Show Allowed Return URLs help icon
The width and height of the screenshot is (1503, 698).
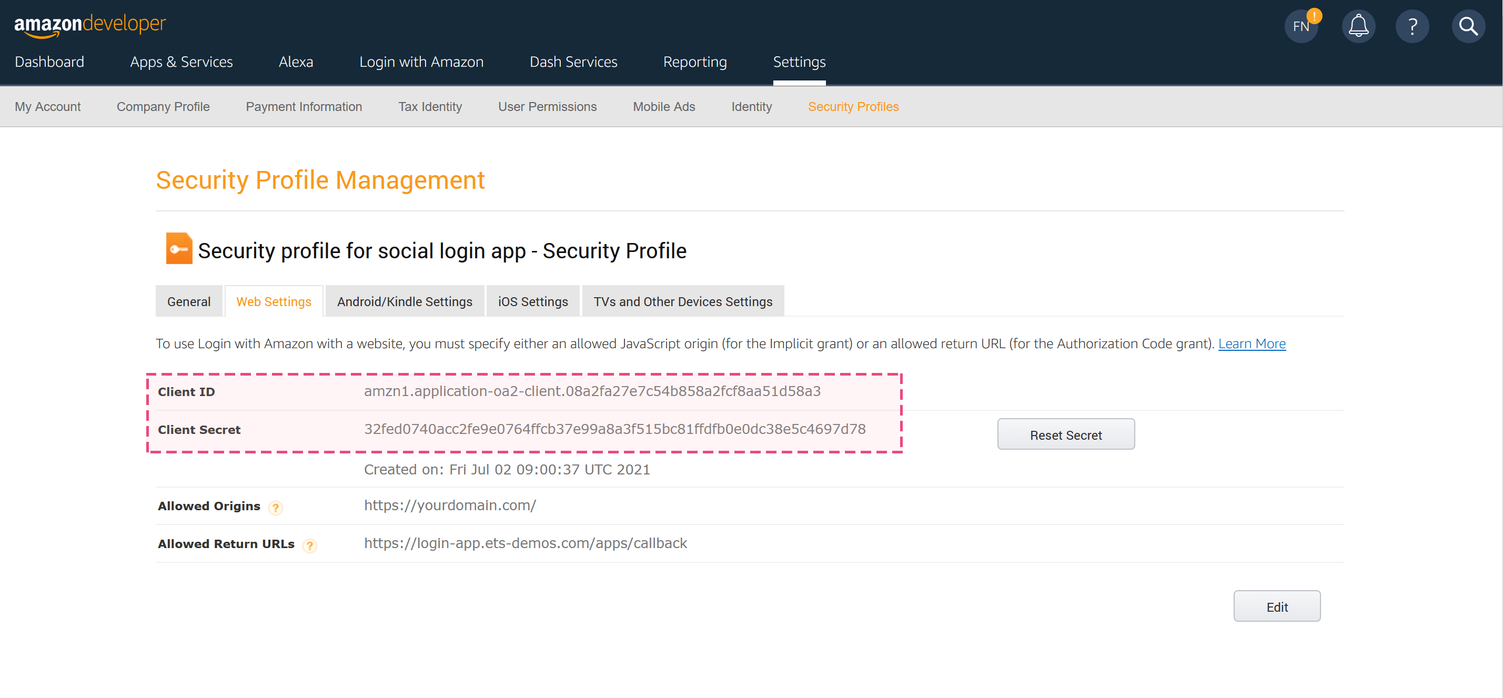[310, 545]
